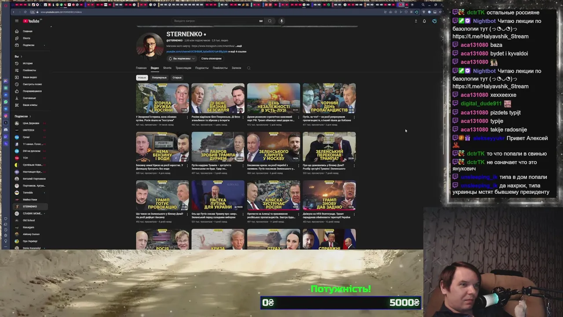Click the Стать спонсором button
This screenshot has width=563, height=317.
(212, 59)
